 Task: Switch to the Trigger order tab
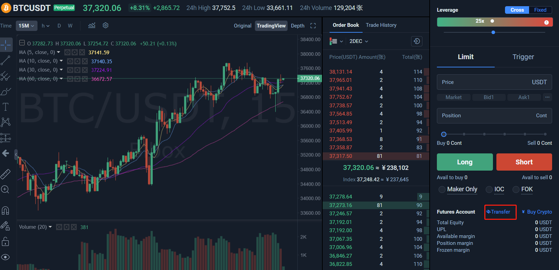click(x=523, y=57)
